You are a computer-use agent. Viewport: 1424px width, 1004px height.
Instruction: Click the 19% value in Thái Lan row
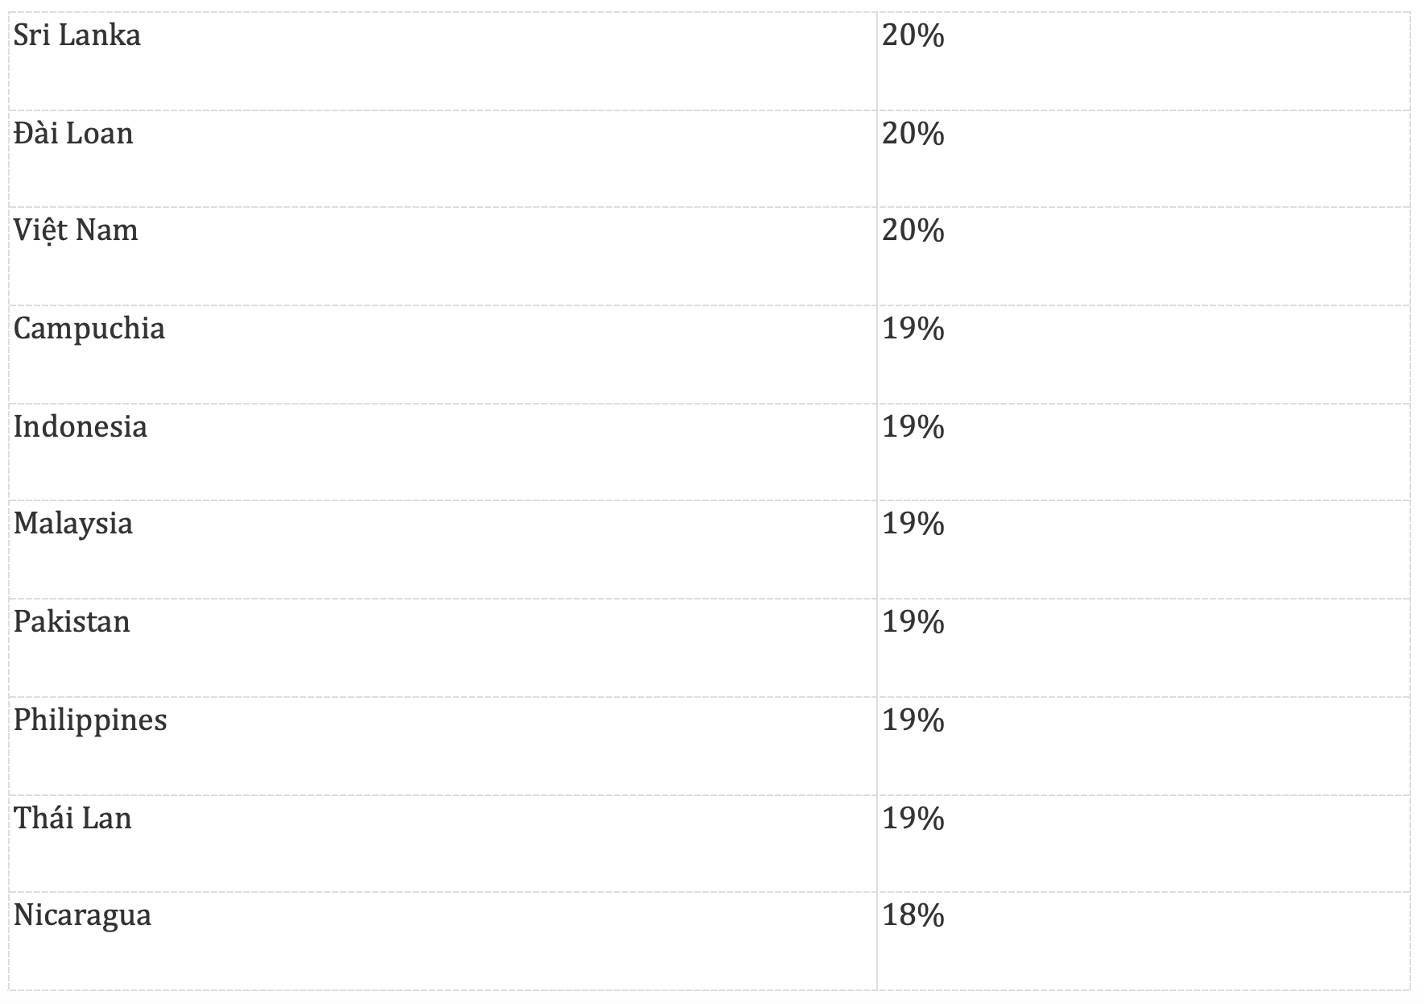[913, 819]
